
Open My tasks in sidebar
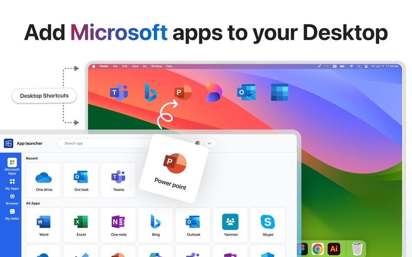12,215
